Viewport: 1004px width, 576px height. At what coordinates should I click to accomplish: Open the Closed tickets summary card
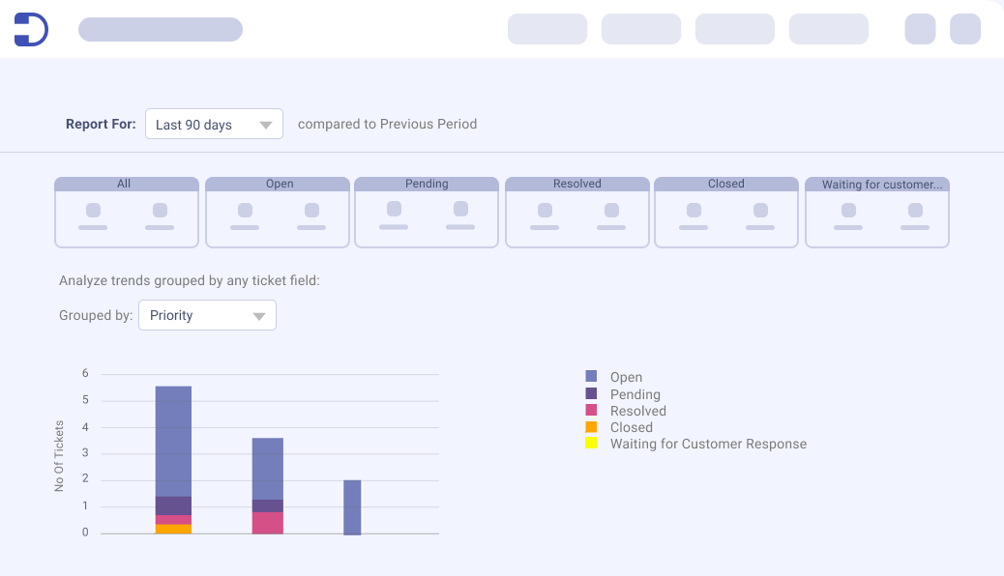726,212
